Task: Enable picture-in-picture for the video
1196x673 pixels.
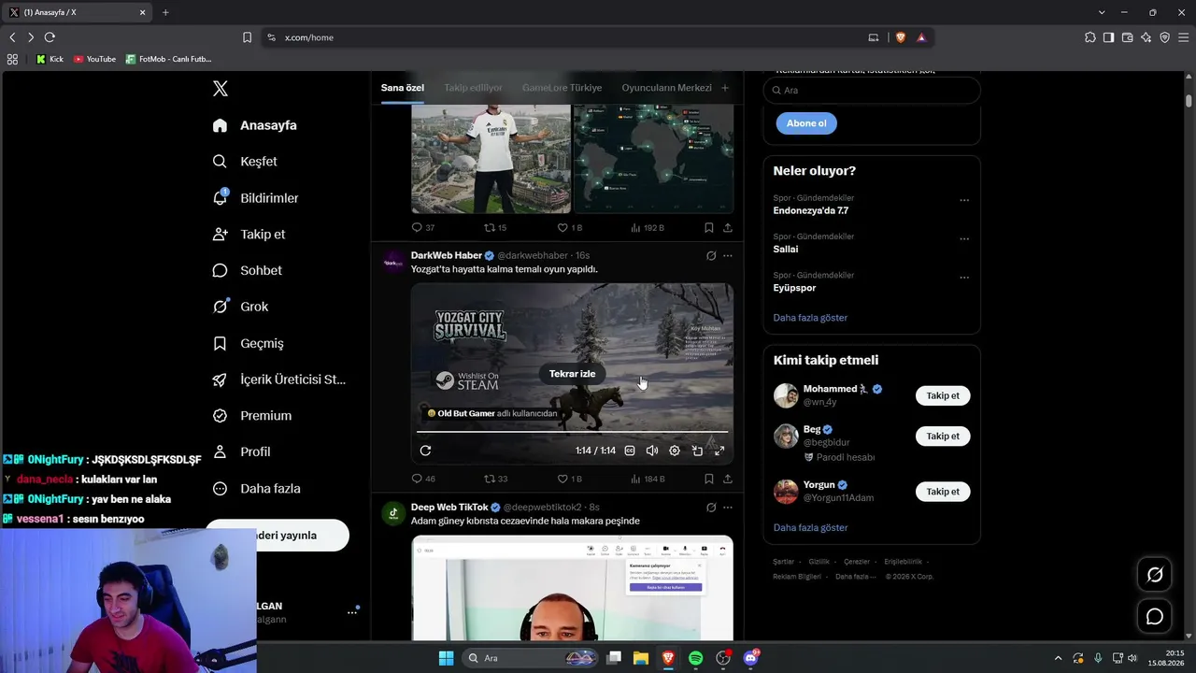Action: click(697, 451)
